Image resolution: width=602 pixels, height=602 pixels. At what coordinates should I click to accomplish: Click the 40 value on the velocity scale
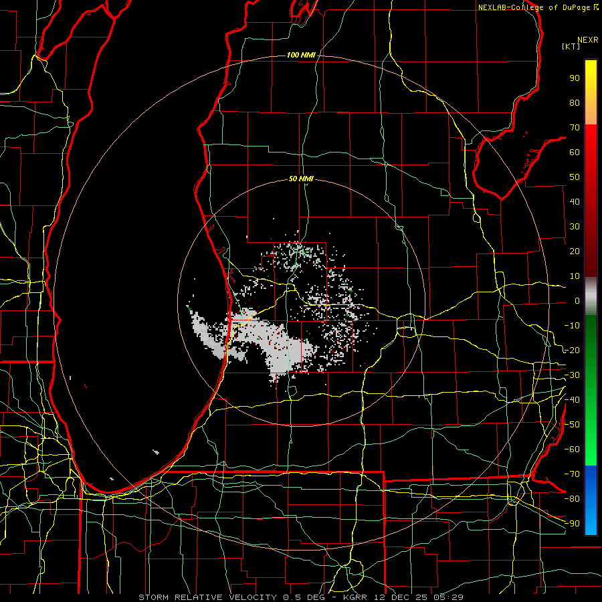tap(575, 201)
